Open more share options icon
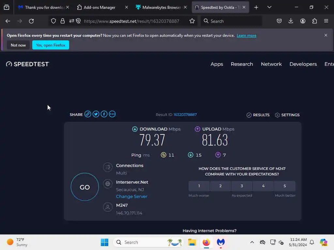This screenshot has width=334, height=250. tap(112, 114)
